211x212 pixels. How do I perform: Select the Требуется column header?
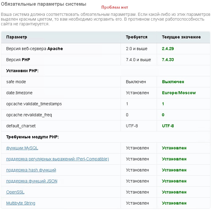coord(137,37)
